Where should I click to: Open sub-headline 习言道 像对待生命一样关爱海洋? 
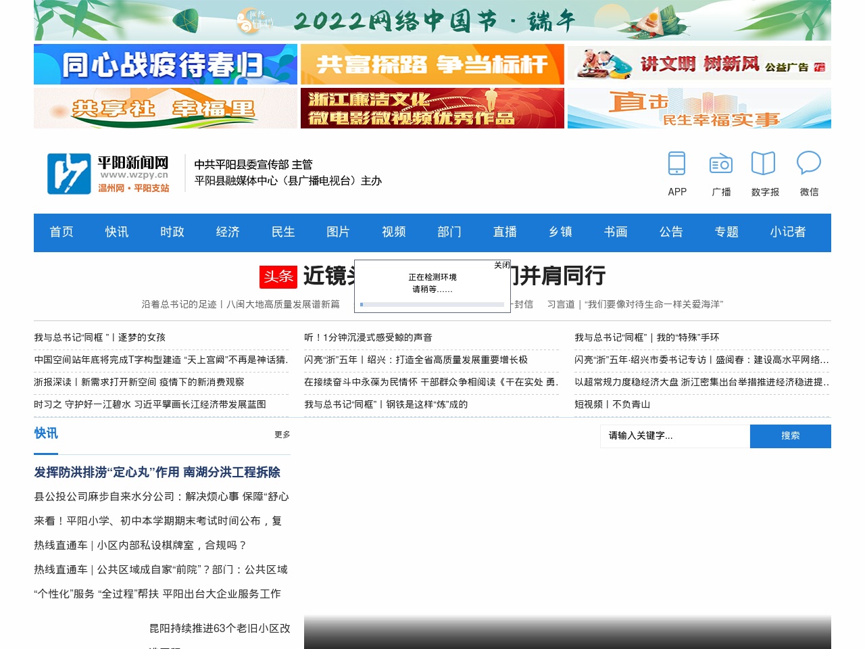coord(635,304)
